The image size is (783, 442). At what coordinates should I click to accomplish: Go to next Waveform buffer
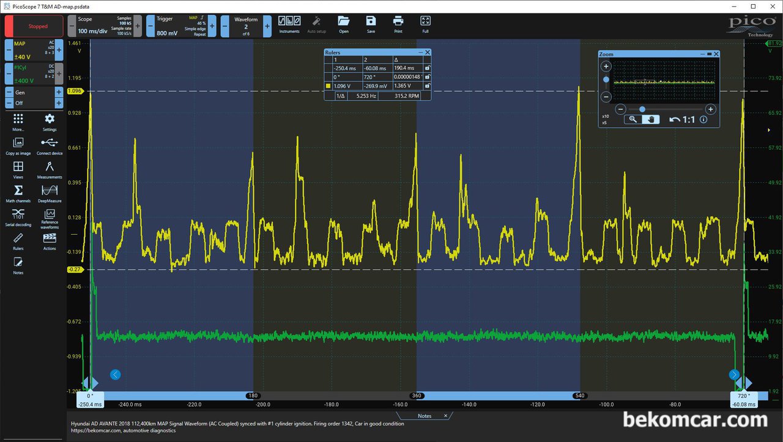click(267, 26)
